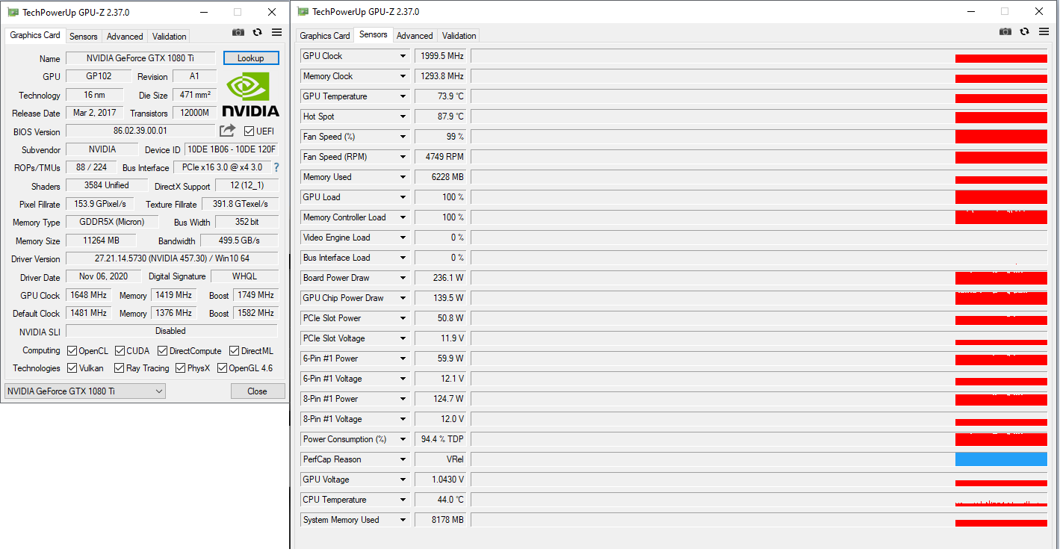
Task: Click the Memory Used value 6228 MB
Action: 441,177
